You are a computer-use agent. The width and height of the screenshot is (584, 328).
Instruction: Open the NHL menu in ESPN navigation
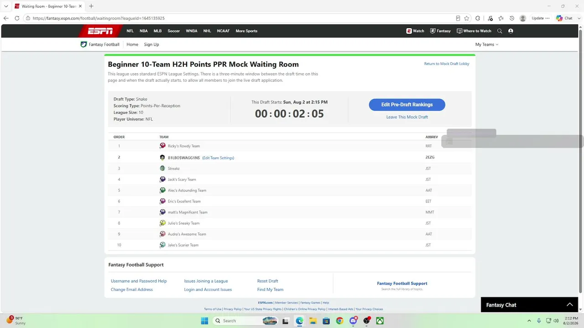[x=207, y=31]
